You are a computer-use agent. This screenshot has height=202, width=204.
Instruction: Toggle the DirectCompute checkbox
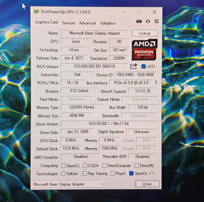coord(104,166)
